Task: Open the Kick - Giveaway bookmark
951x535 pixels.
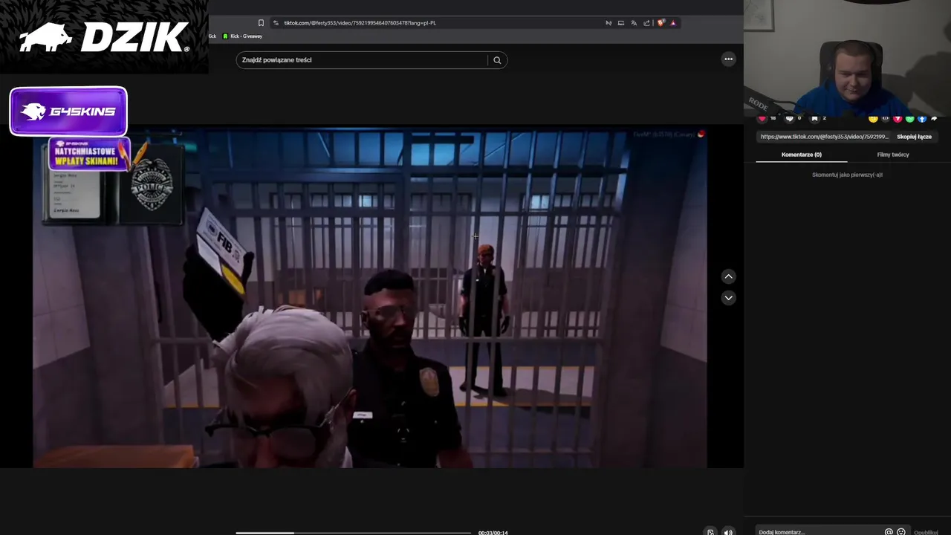Action: (243, 36)
